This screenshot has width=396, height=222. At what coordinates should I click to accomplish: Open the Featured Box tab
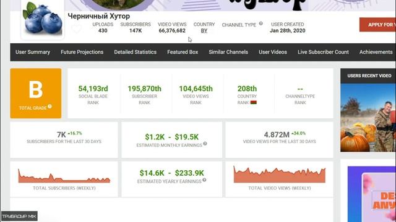point(183,52)
